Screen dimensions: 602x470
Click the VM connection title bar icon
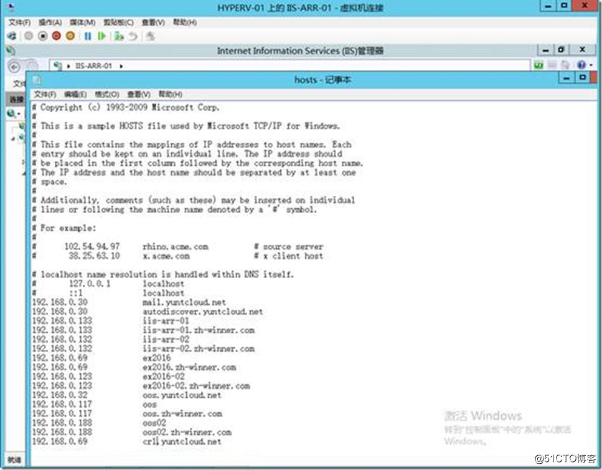(x=11, y=7)
